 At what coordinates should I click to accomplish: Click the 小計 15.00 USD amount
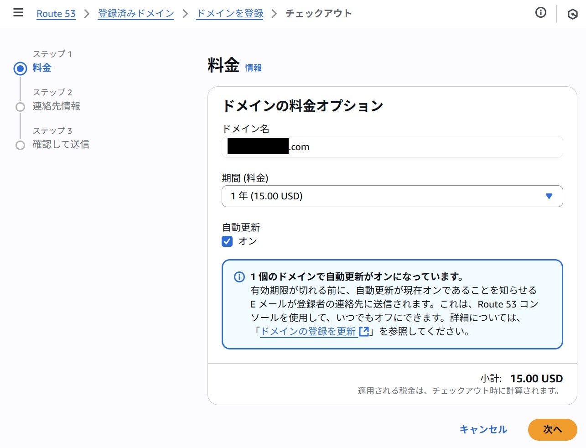(x=536, y=379)
